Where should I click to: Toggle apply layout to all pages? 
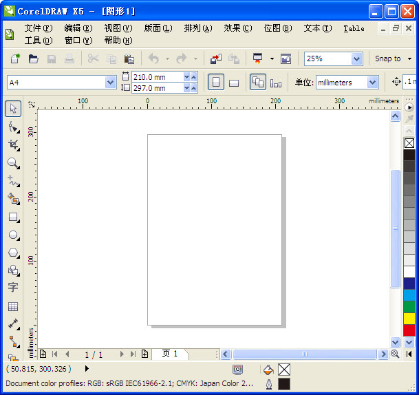click(x=258, y=83)
